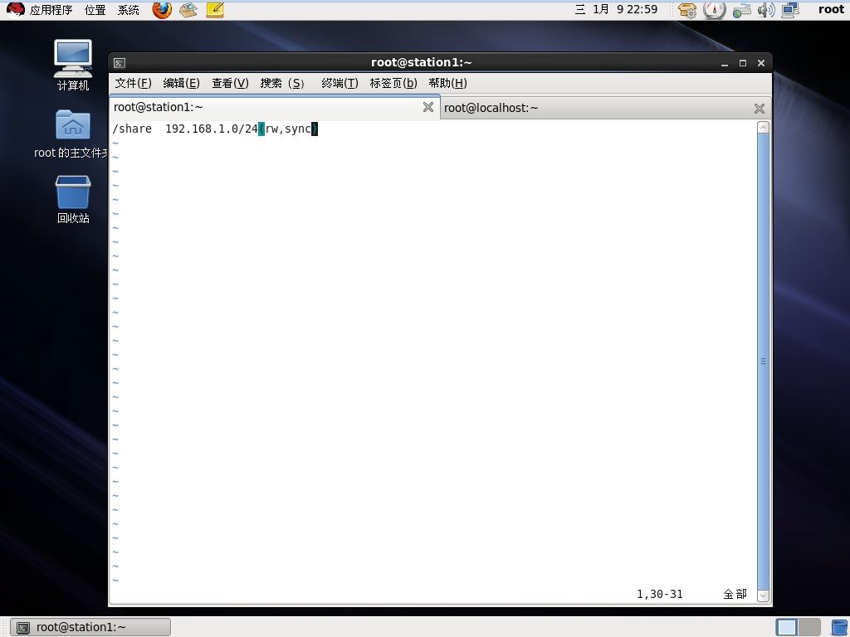The width and height of the screenshot is (850, 637).
Task: Click the terminal vertical scrollbar thumb
Action: coord(763,362)
